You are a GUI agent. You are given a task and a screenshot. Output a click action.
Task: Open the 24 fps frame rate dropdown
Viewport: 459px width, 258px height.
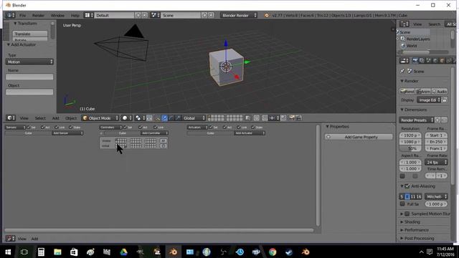(436, 162)
